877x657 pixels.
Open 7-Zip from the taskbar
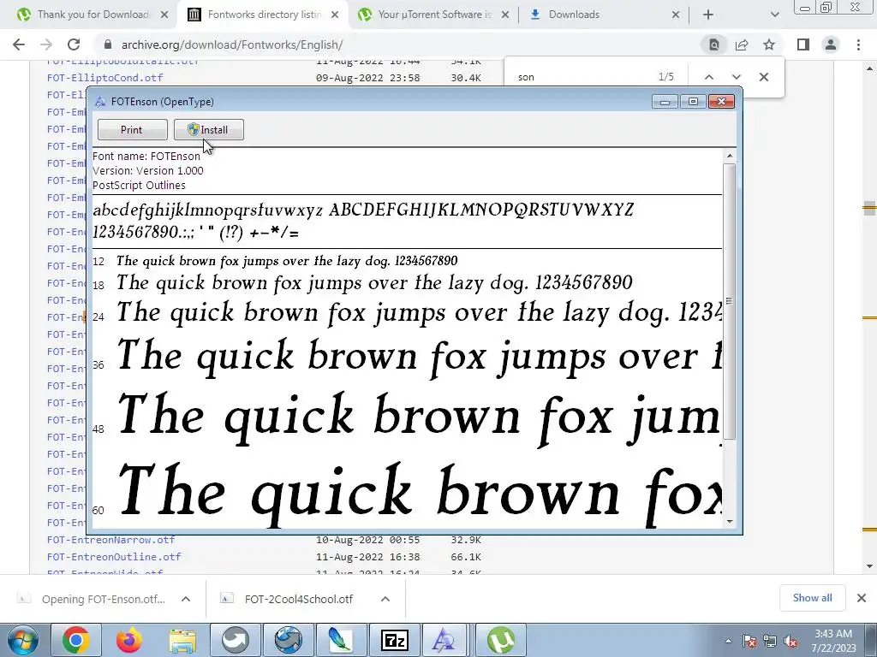tap(394, 640)
